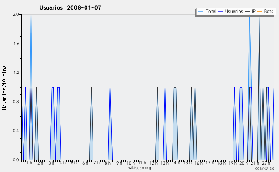Click the '9 h' x-axis label
The image size is (279, 172).
(120, 163)
